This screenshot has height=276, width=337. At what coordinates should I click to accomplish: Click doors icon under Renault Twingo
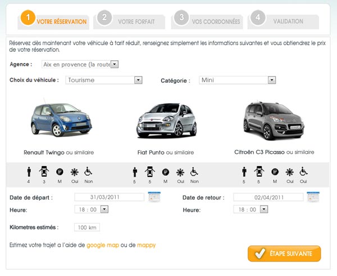pyautogui.click(x=44, y=171)
